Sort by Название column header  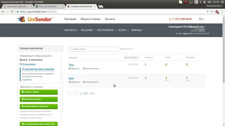click(x=73, y=57)
